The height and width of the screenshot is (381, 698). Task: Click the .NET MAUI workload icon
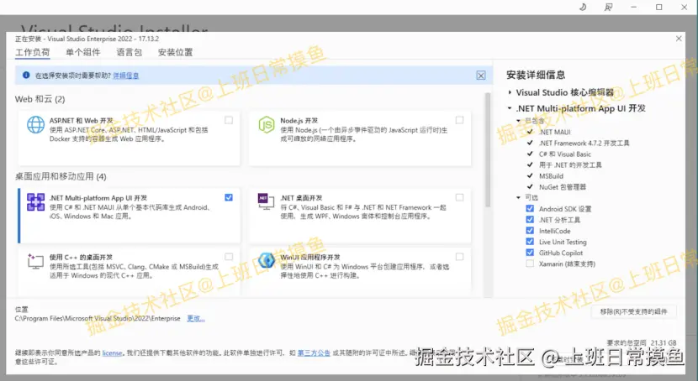pos(35,202)
